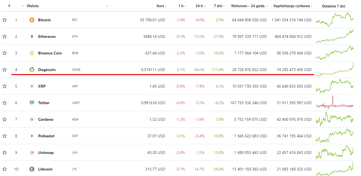
Task: Sort by the # rank column
Action: [9, 6]
